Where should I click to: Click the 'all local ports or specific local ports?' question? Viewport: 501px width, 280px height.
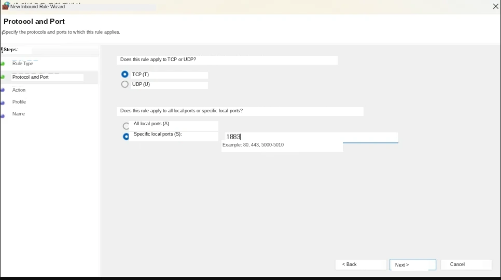pos(182,111)
